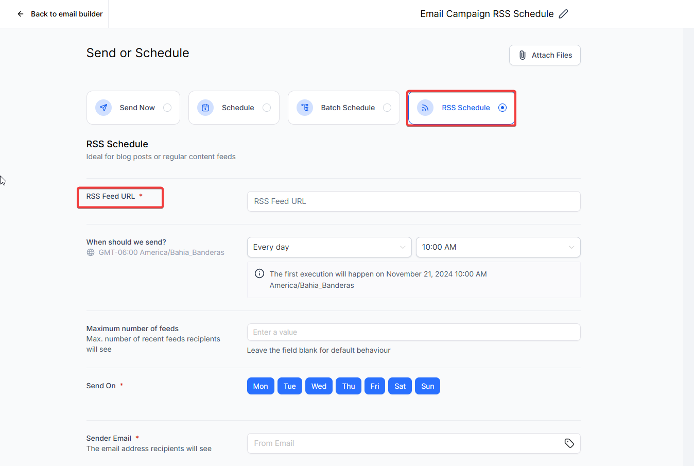Screen dimensions: 694x466
Task: Focus the From Email input field
Action: click(x=414, y=443)
